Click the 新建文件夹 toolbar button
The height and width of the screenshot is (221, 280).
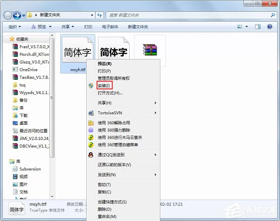coord(138,27)
